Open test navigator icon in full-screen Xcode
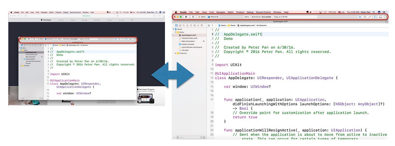 191,25
